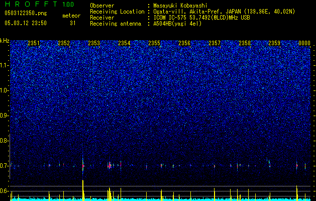The image size is (316, 201).
Task: Click the 0.7 kHz frequency label
Action: [4, 166]
